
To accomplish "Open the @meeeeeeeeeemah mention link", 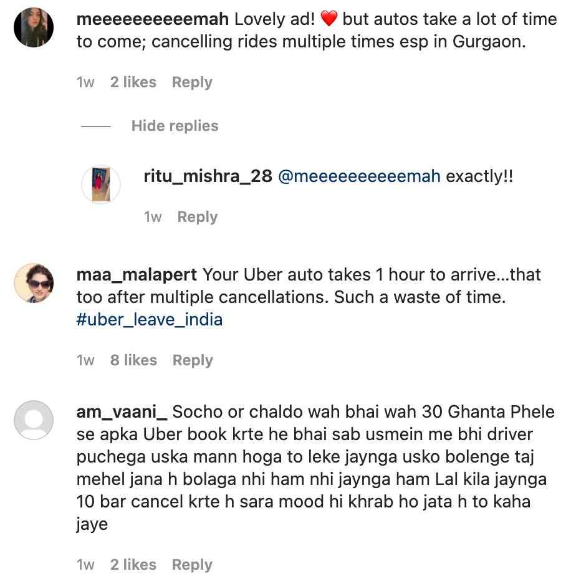I will click(359, 176).
